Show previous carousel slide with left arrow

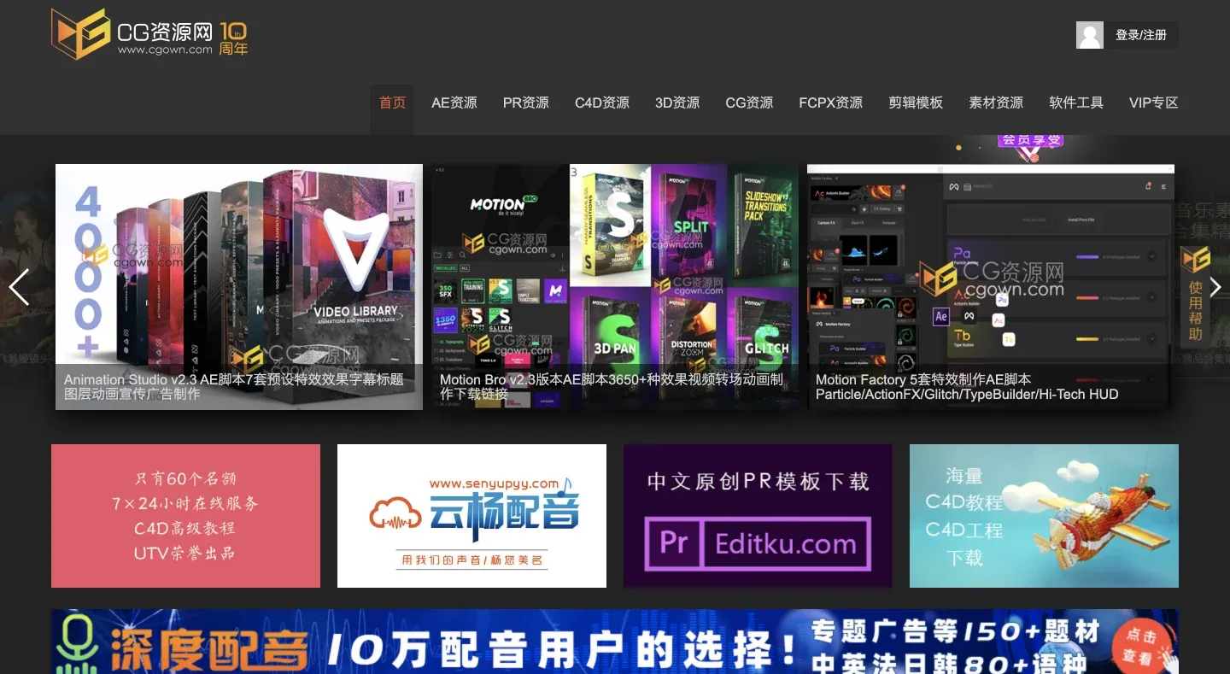(x=19, y=287)
